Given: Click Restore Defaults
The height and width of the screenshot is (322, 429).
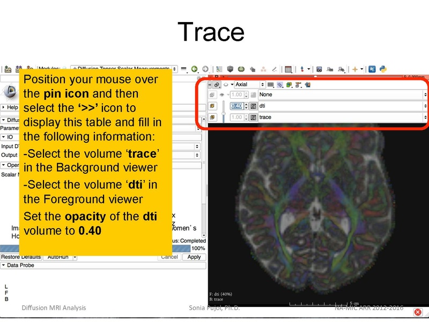Looking at the screenshot, I should pos(20,257).
